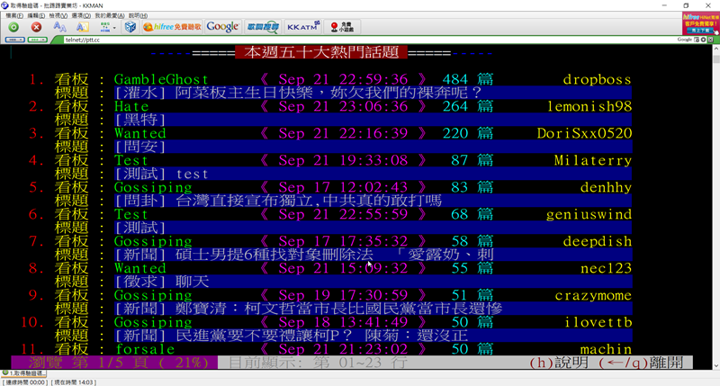Viewport: 720px width, 386px height.
Task: Open the hifree free music button
Action: click(x=172, y=27)
